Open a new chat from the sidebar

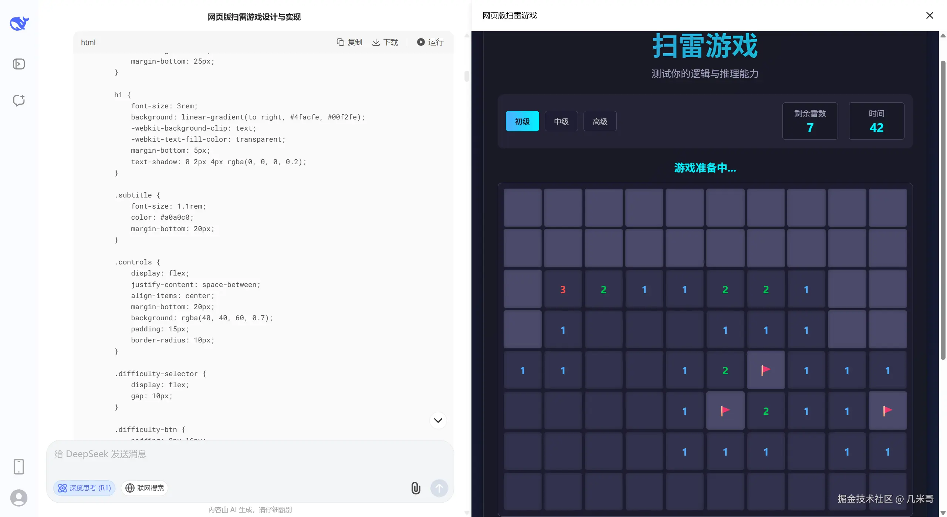[18, 100]
